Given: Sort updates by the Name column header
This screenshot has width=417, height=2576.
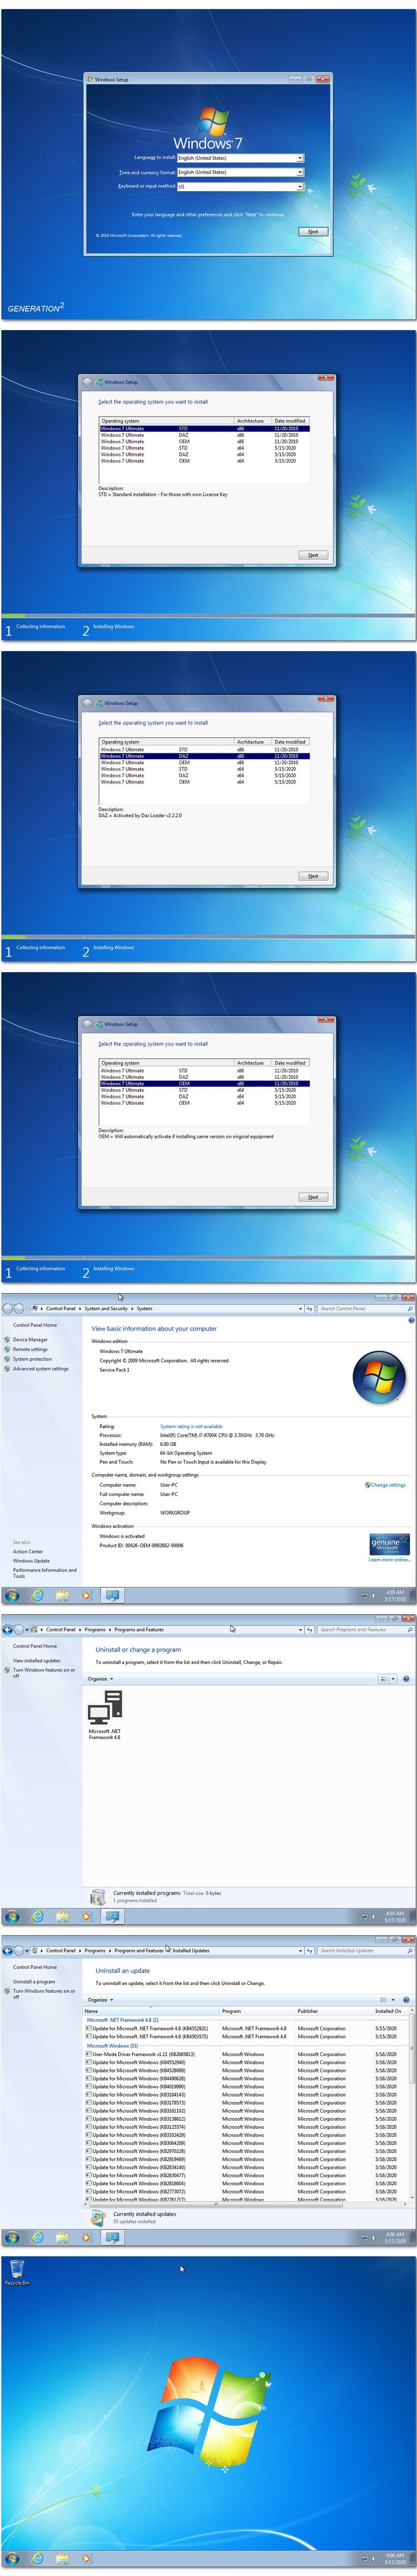Looking at the screenshot, I should [x=150, y=2010].
